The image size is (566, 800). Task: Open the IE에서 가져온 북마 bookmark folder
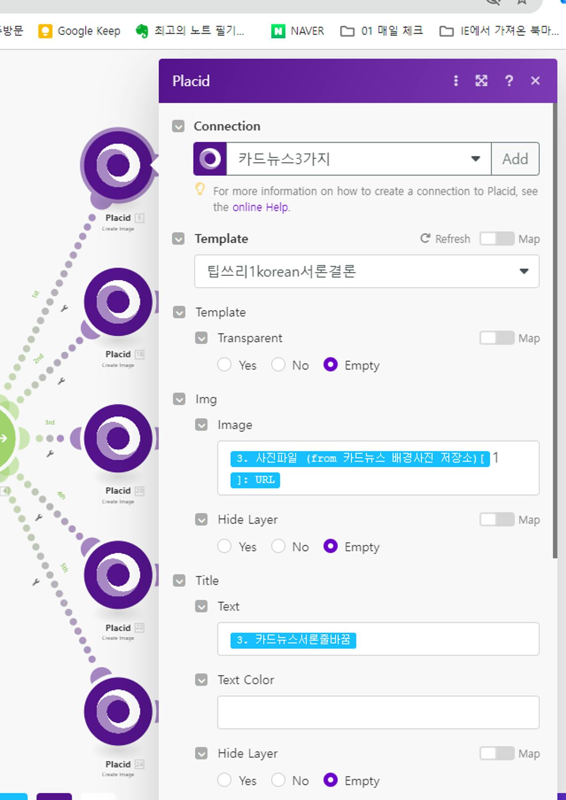click(x=499, y=31)
